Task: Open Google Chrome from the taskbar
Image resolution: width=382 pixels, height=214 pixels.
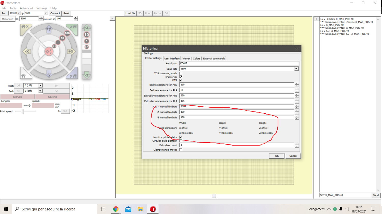Action: coord(116,209)
